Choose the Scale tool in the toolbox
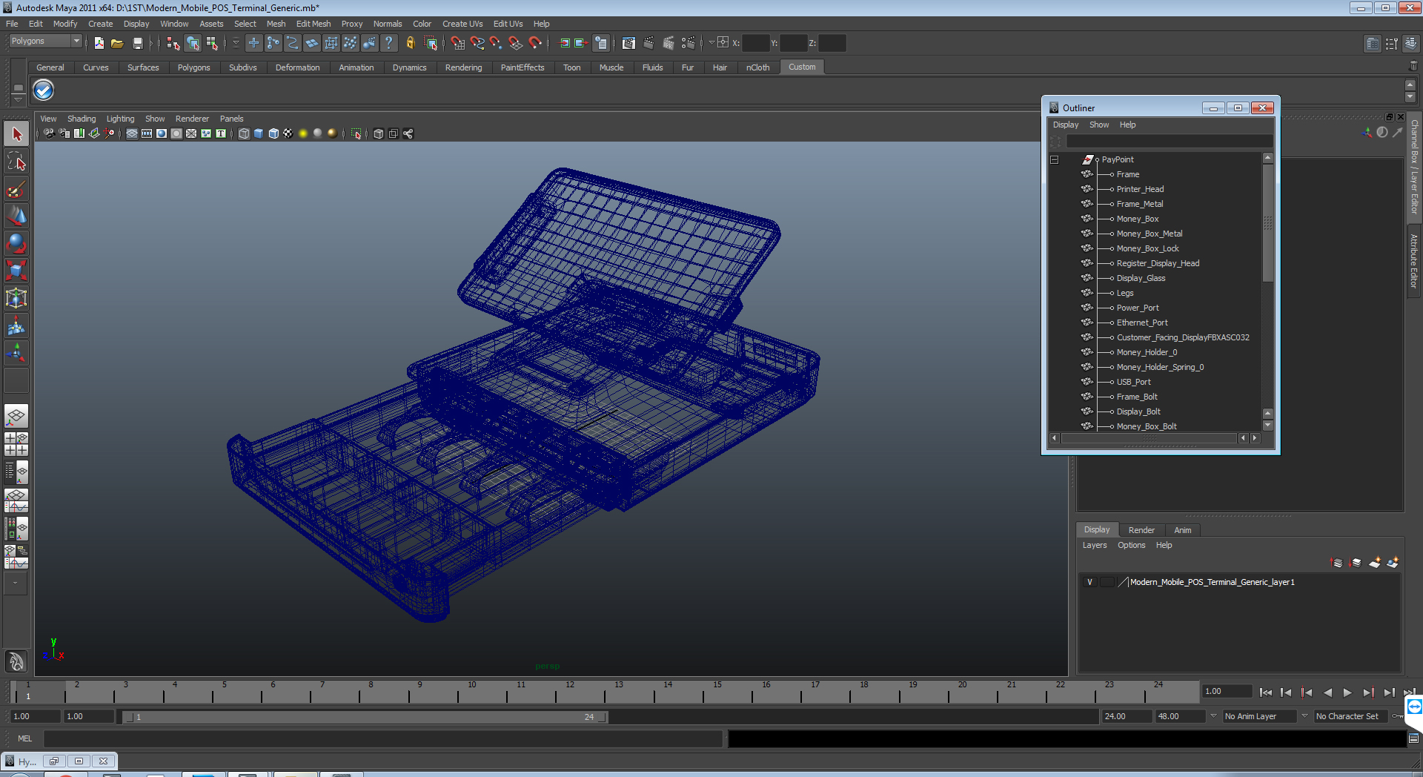The height and width of the screenshot is (777, 1423). click(x=16, y=271)
